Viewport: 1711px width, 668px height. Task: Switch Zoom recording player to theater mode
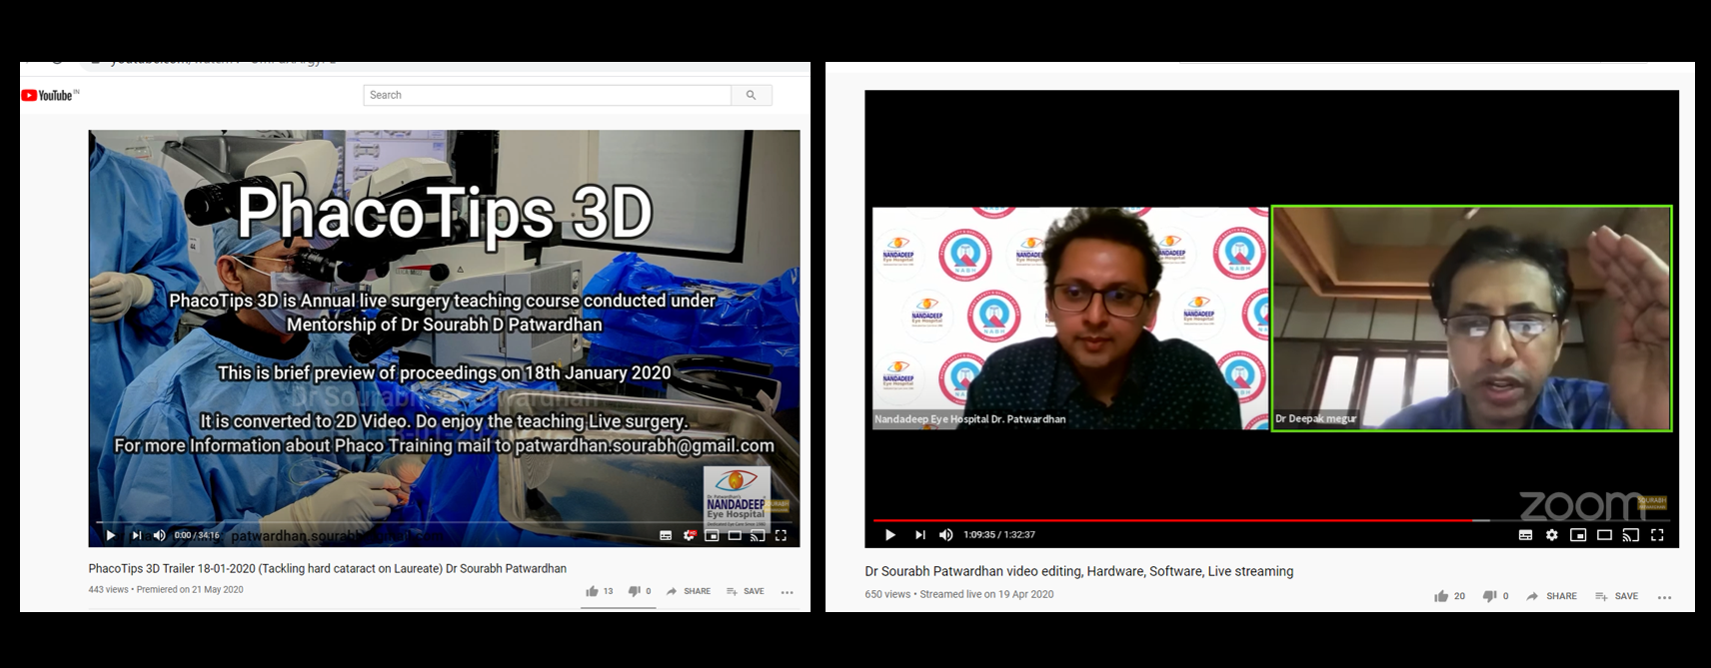[1604, 535]
